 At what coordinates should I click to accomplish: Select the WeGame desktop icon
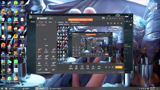[x=9, y=12]
